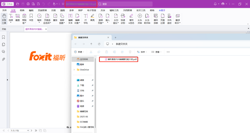Click the Undo arrow in quick toolbar
250x133 pixels.
(44, 4)
